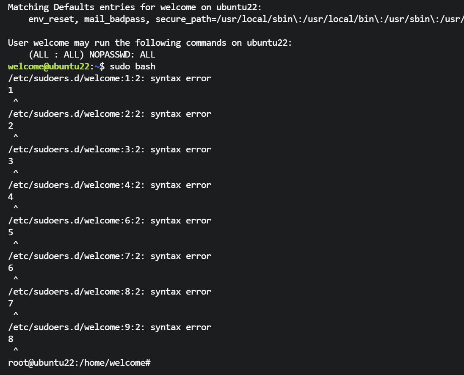This screenshot has width=464, height=375.
Task: Click the "User welcome may run" line
Action: 150,43
